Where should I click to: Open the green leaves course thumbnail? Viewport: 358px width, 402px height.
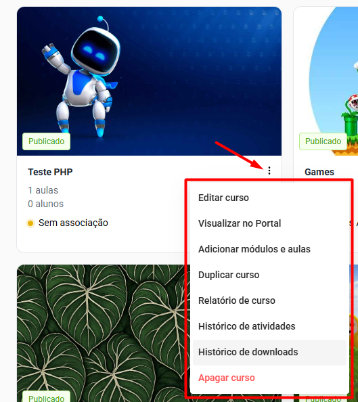[x=103, y=333]
